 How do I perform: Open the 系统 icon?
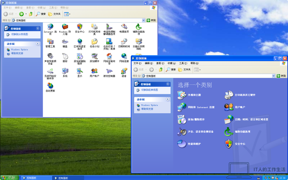click(65, 72)
